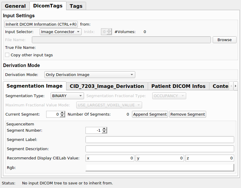Image resolution: width=241 pixels, height=188 pixels.
Task: Expand the Derivation Mode combo box
Action: pos(89,75)
